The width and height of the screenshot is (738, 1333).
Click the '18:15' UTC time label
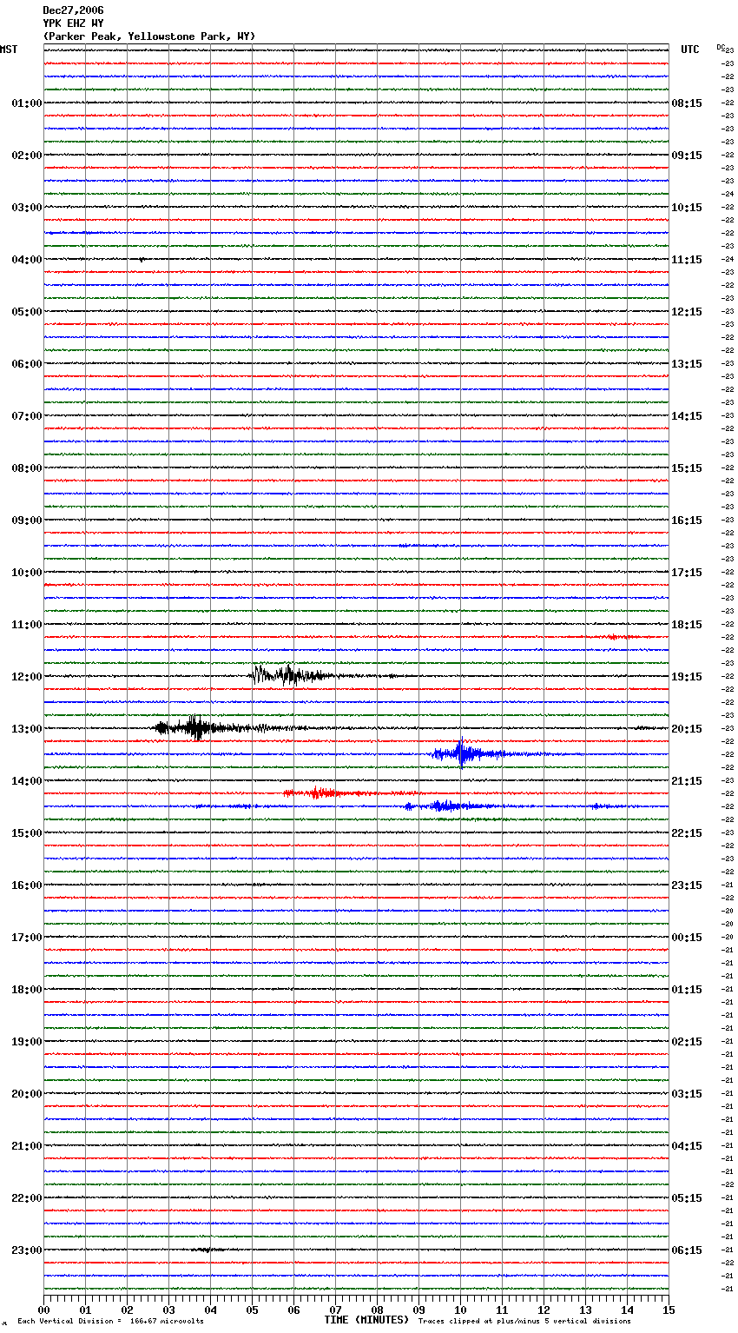coord(687,625)
